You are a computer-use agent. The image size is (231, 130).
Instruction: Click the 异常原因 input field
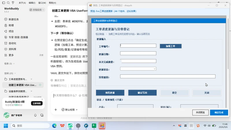pyautogui.click(x=168, y=76)
